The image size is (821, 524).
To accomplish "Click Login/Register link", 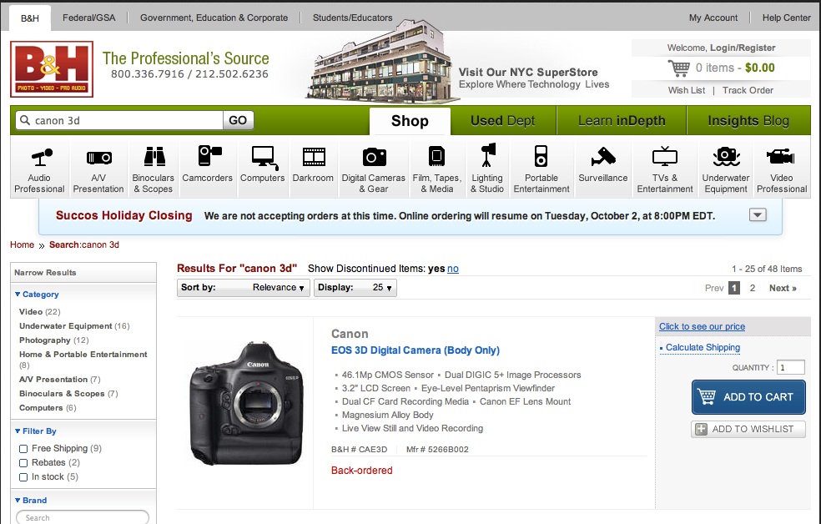I will tap(743, 48).
